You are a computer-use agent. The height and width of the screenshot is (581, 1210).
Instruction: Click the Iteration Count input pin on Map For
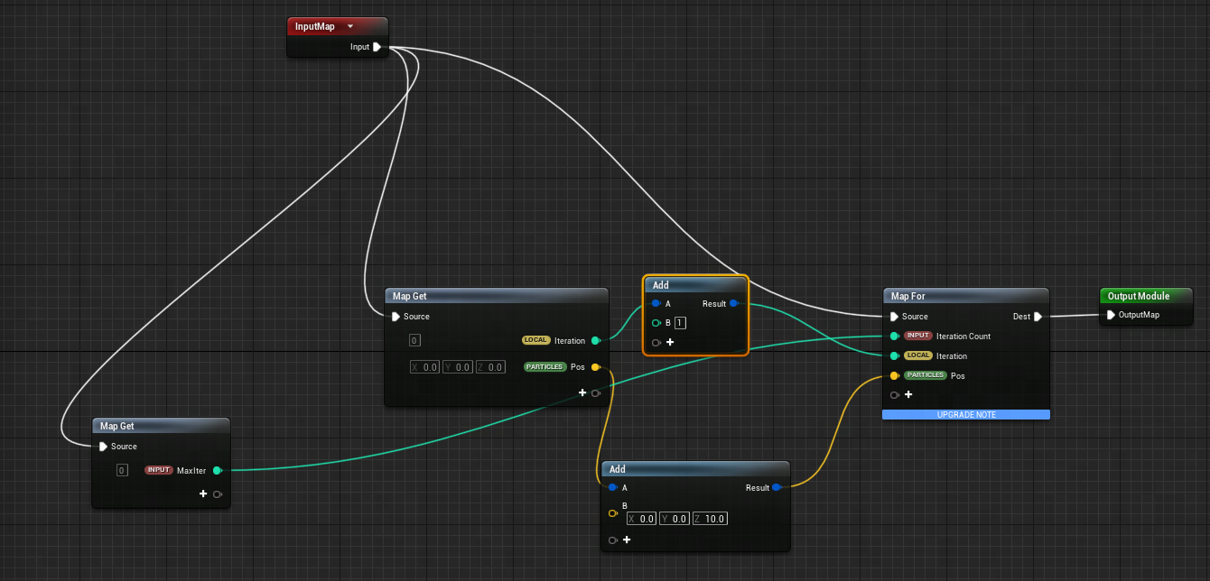(x=894, y=337)
